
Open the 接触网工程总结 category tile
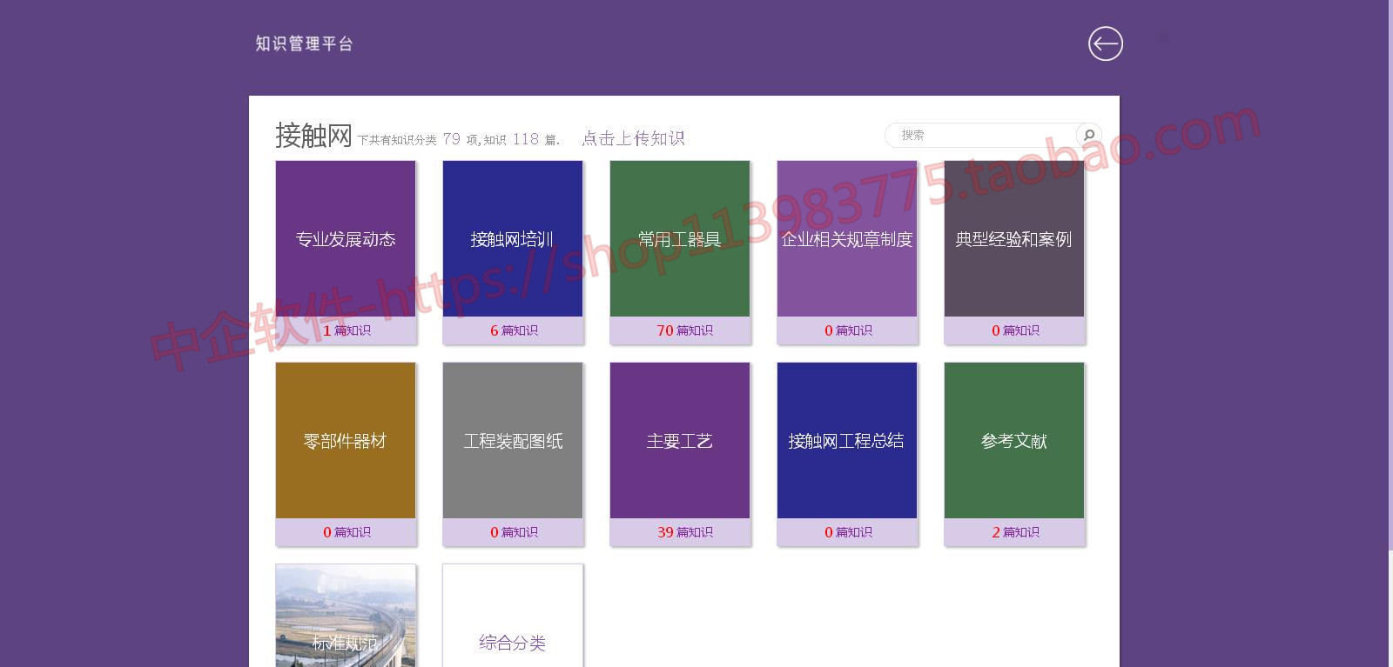(847, 441)
